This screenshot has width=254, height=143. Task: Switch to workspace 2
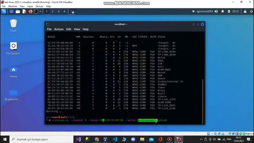(52, 12)
